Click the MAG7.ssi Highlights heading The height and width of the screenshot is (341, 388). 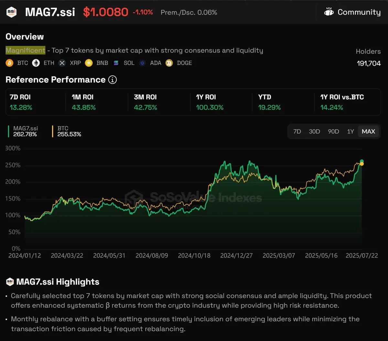coord(58,282)
